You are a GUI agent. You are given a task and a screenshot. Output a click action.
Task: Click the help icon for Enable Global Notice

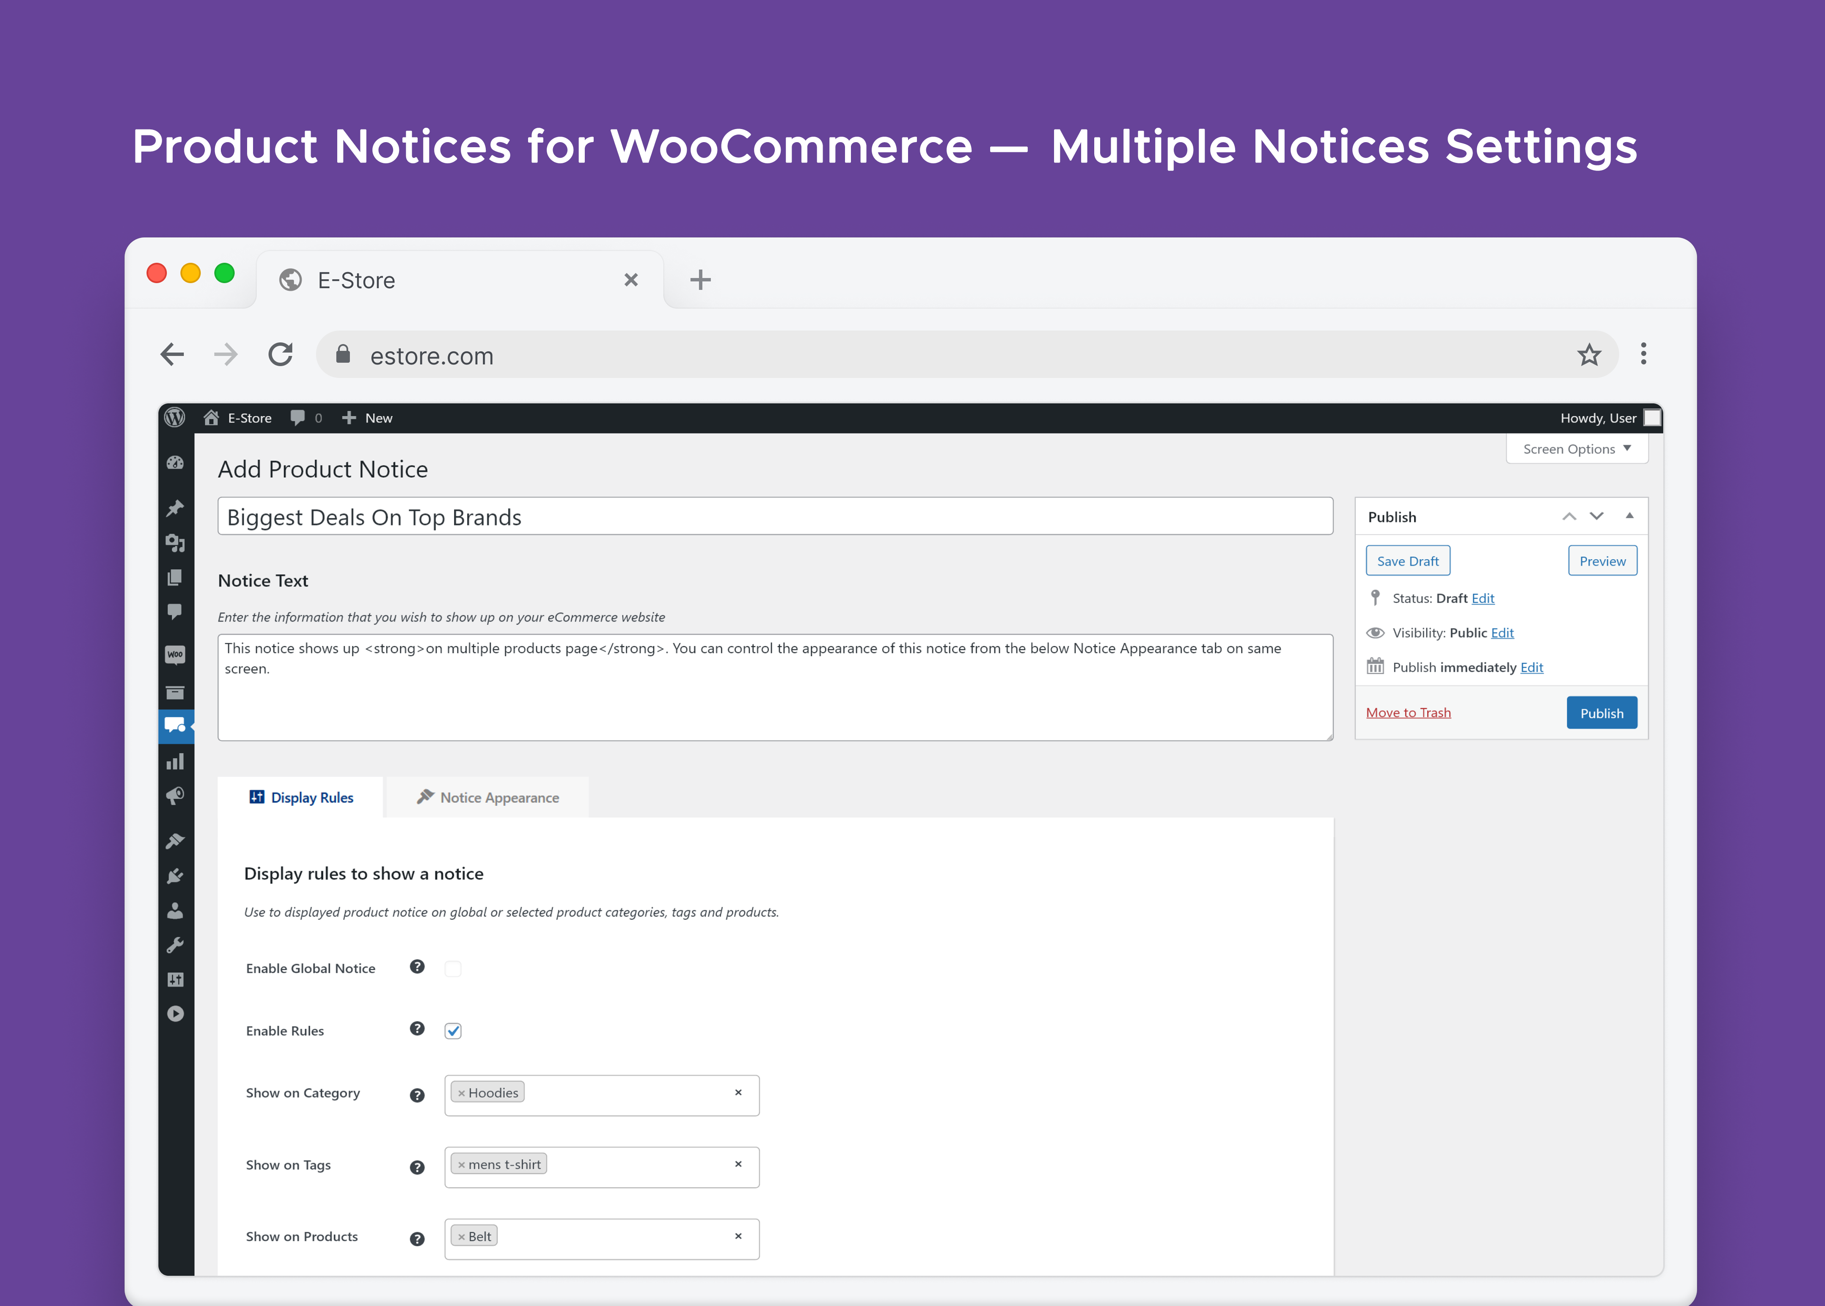point(417,967)
